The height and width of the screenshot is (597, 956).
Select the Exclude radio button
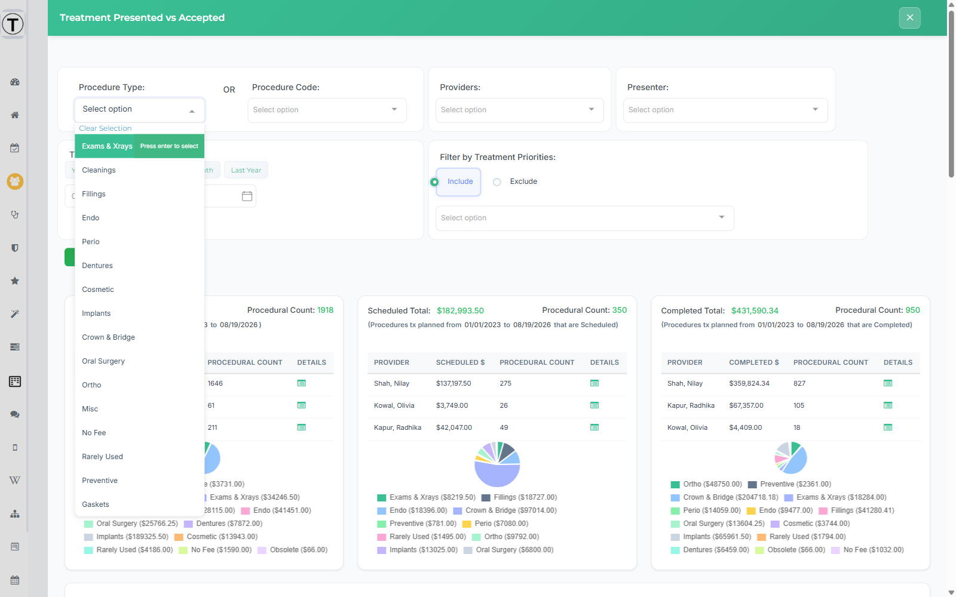click(x=497, y=182)
